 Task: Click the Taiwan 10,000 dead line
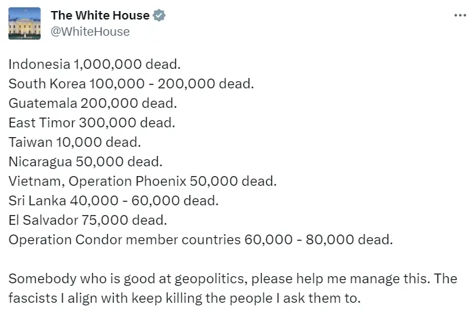pos(75,142)
